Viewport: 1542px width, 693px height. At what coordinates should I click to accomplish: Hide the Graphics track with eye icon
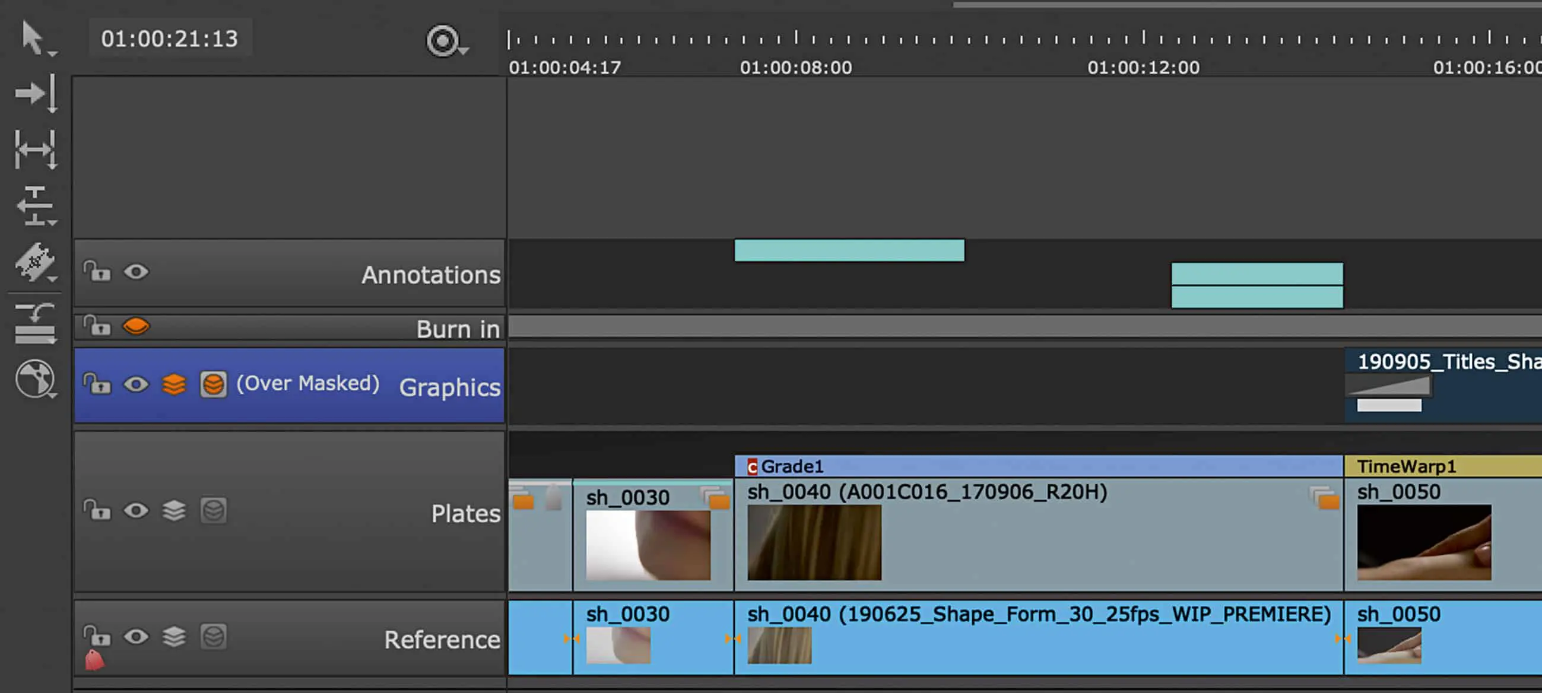pyautogui.click(x=136, y=384)
